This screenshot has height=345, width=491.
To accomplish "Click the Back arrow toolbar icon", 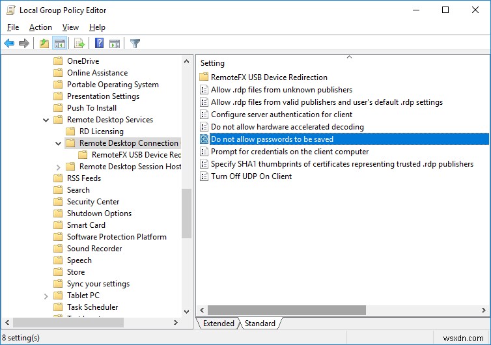I will [9, 44].
